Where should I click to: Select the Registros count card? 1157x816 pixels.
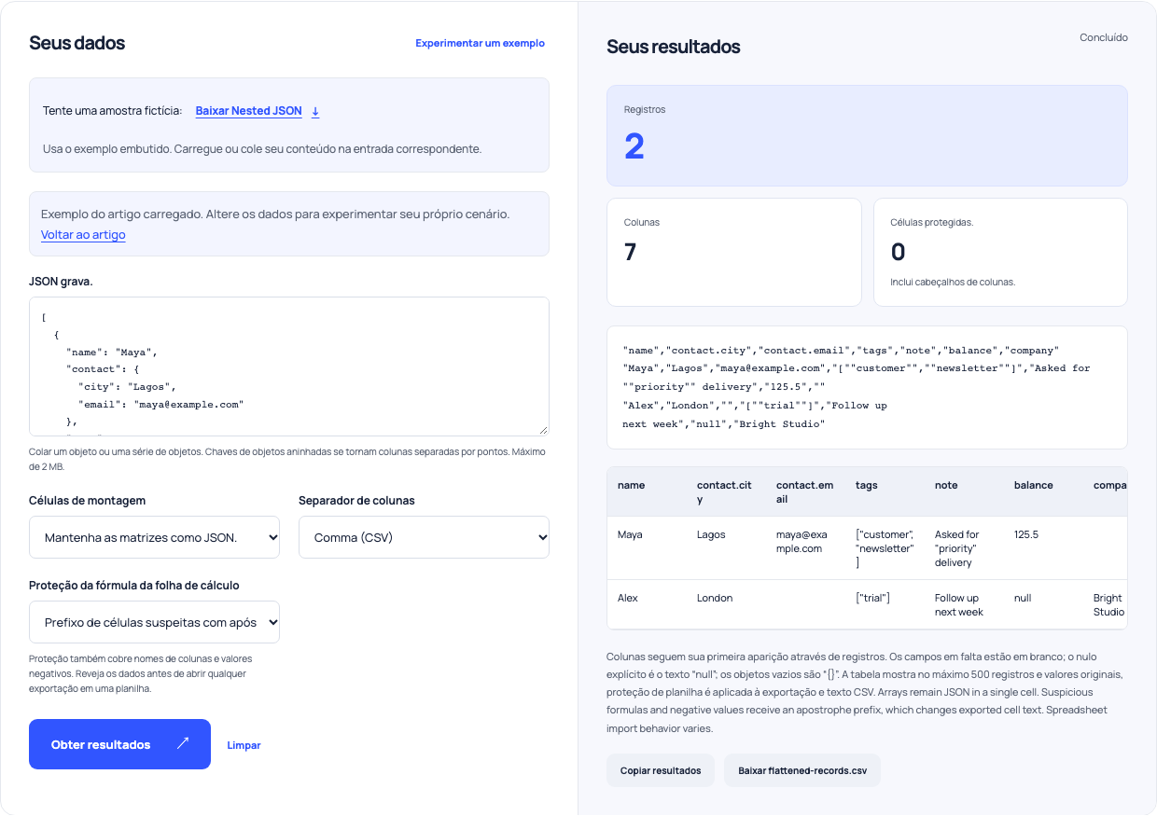(x=867, y=135)
